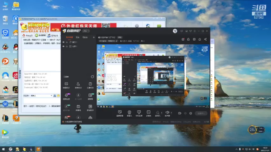Click the usage tutorial link at bottom

[73, 122]
